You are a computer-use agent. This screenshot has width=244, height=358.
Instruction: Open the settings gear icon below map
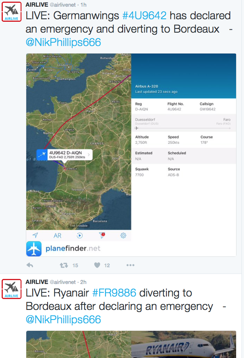pyautogui.click(x=123, y=235)
